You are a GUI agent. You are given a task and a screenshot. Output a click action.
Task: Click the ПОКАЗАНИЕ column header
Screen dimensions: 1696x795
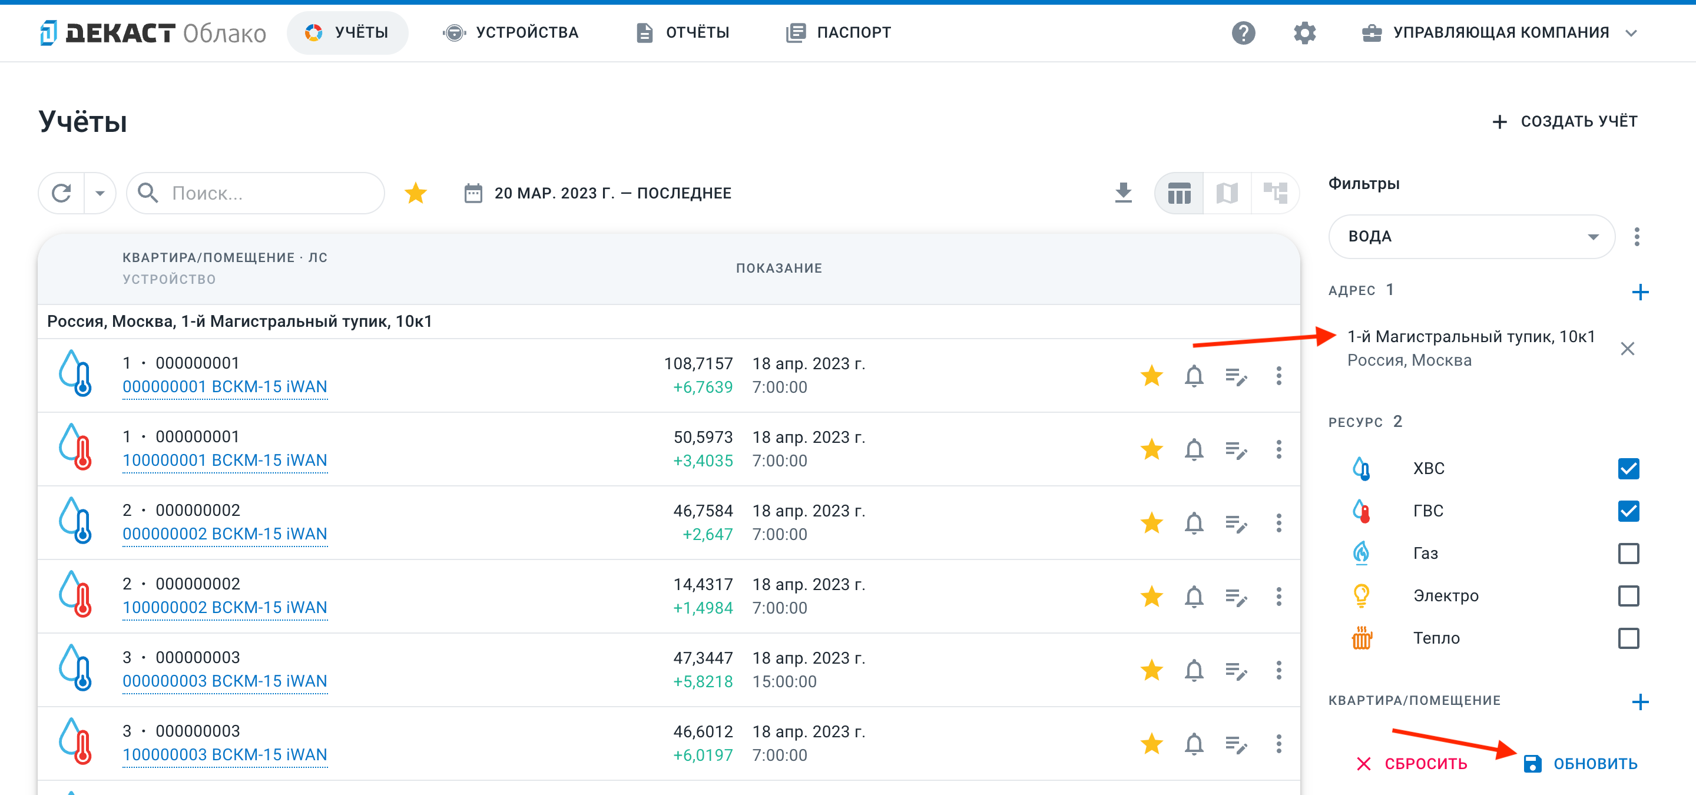(x=779, y=268)
